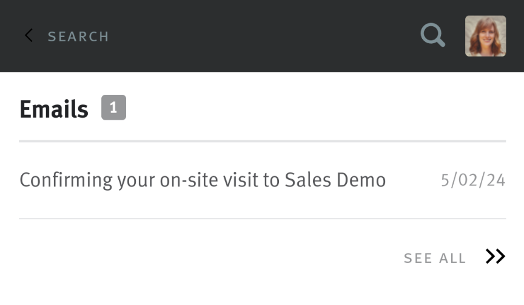Click the gray badge showing 1

point(113,108)
